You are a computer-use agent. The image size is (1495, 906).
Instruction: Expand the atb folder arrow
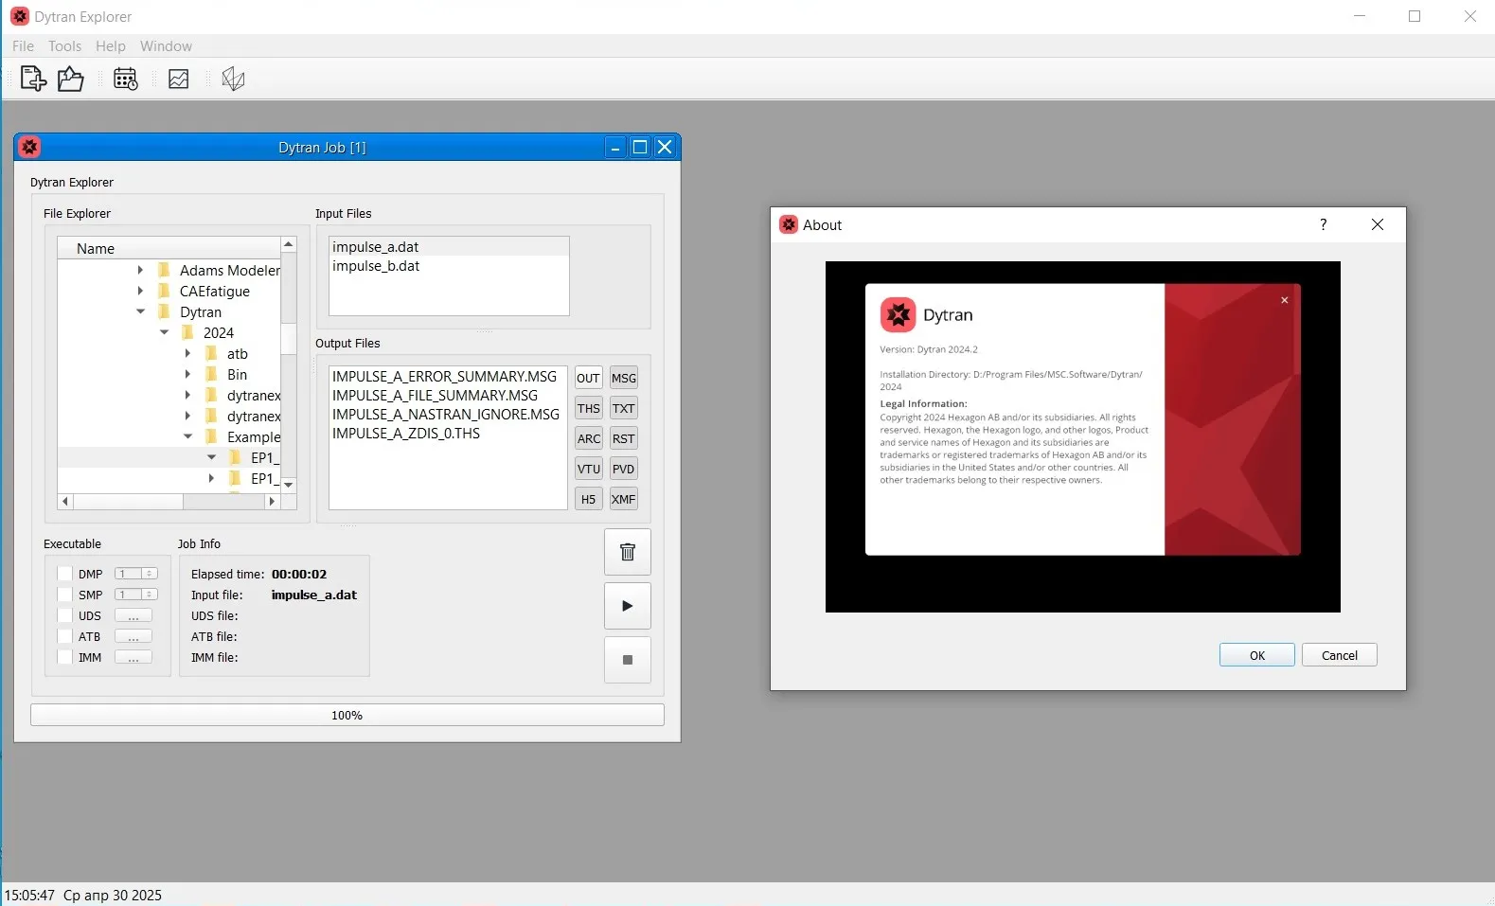pyautogui.click(x=187, y=353)
